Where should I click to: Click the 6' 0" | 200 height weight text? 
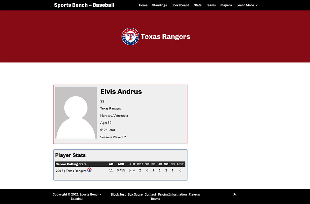[108, 130]
